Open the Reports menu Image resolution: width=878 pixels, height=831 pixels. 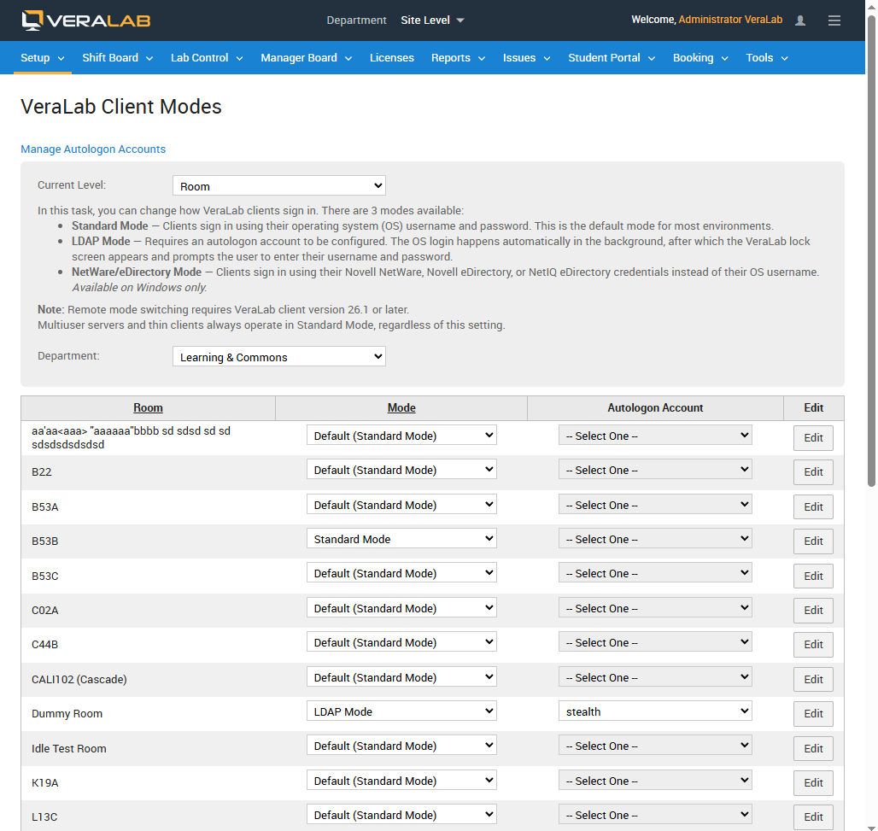458,58
